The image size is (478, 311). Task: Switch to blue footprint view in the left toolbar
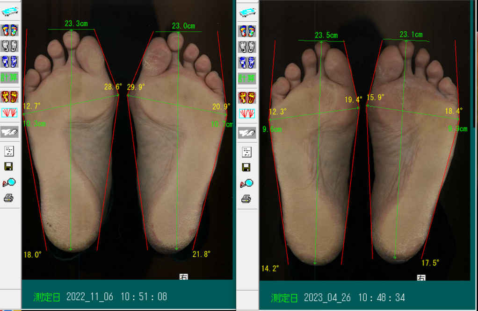tap(9, 61)
